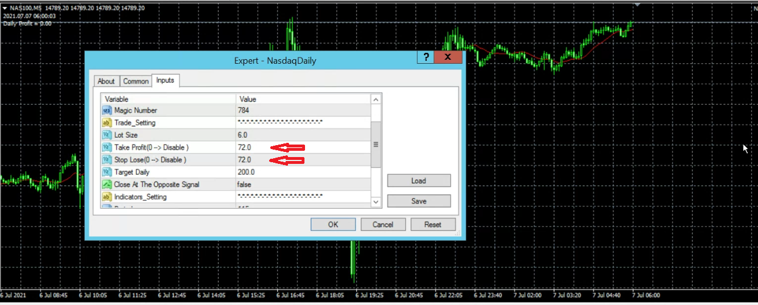Open the chart menu triangle beside NAS100,M5
This screenshot has width=758, height=305.
[x=5, y=8]
